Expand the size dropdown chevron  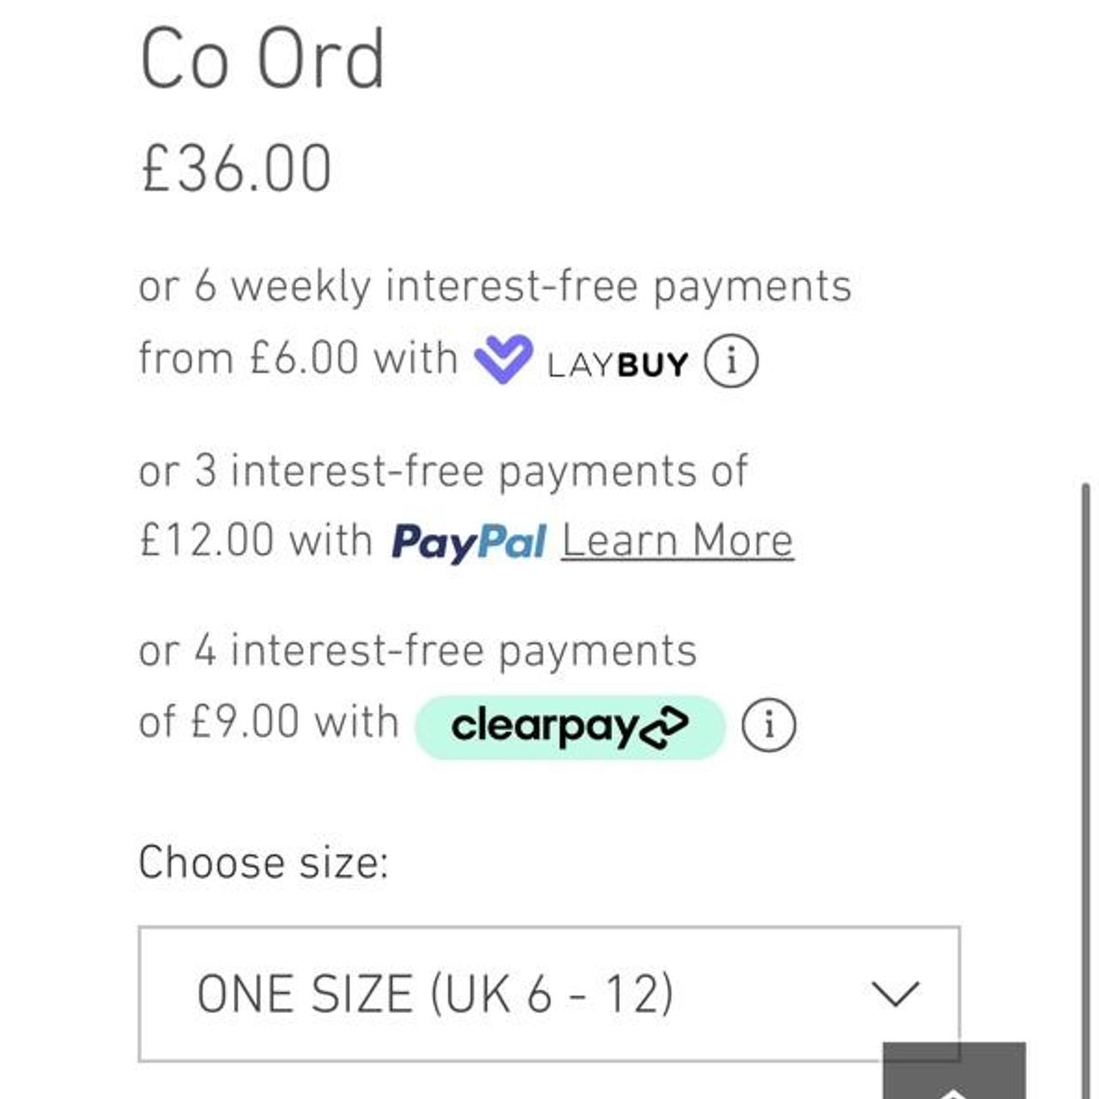pos(896,993)
